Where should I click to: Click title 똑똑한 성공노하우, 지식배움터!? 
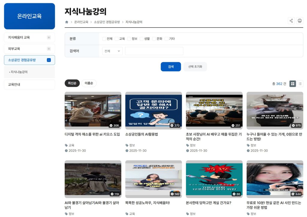pos(148,203)
